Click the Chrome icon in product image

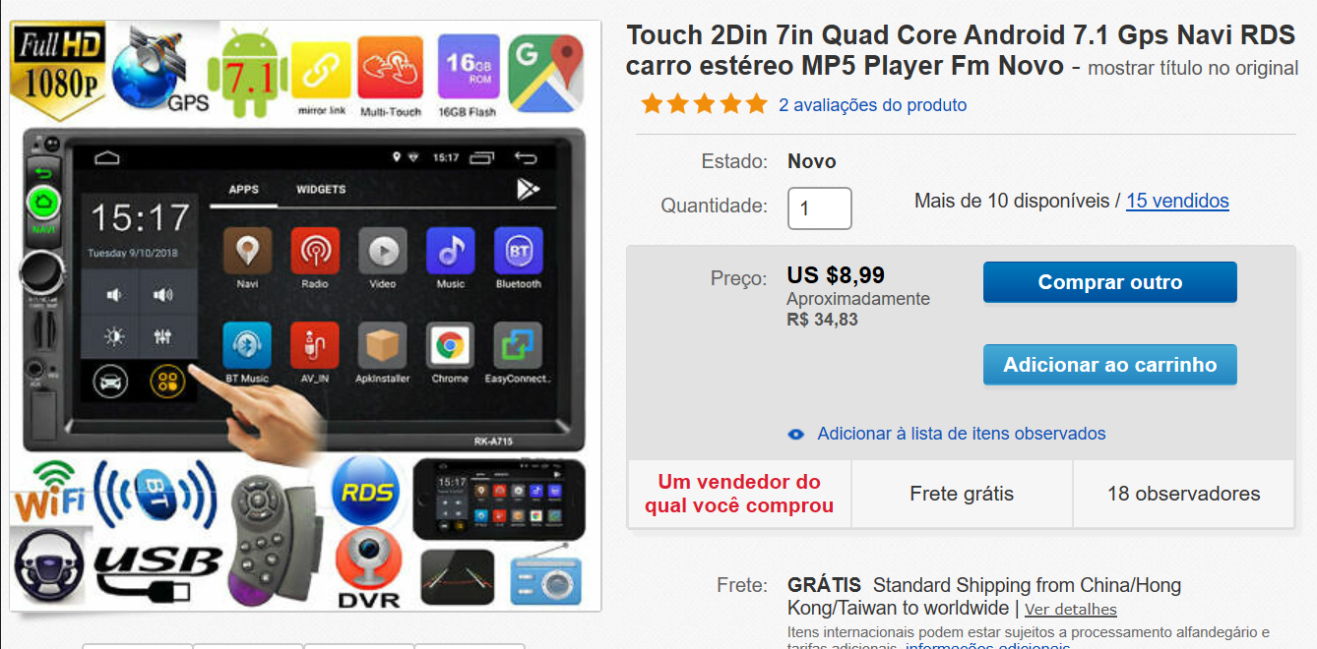click(450, 346)
